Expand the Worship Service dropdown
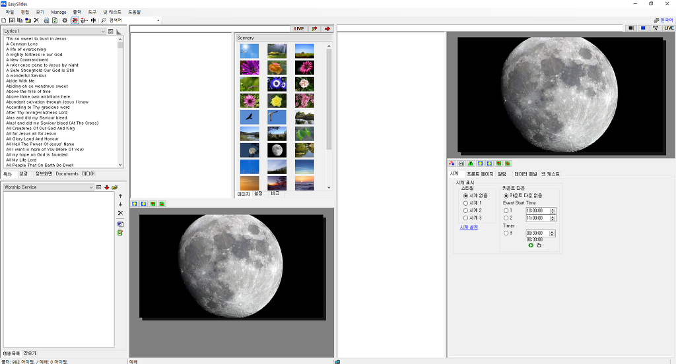 click(91, 187)
